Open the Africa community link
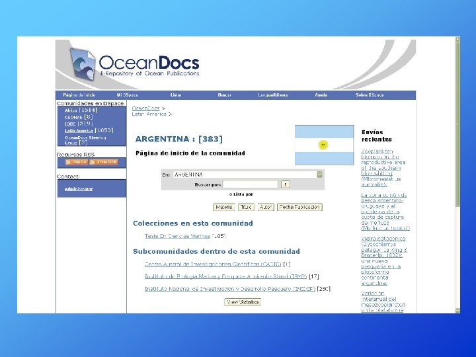 (71, 110)
